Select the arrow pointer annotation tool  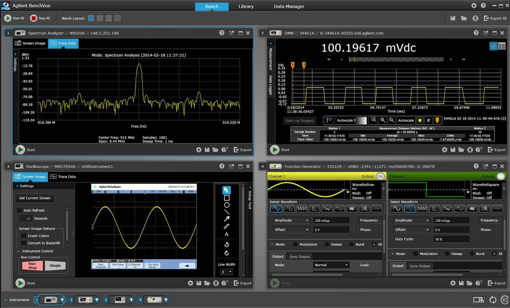tap(226, 190)
